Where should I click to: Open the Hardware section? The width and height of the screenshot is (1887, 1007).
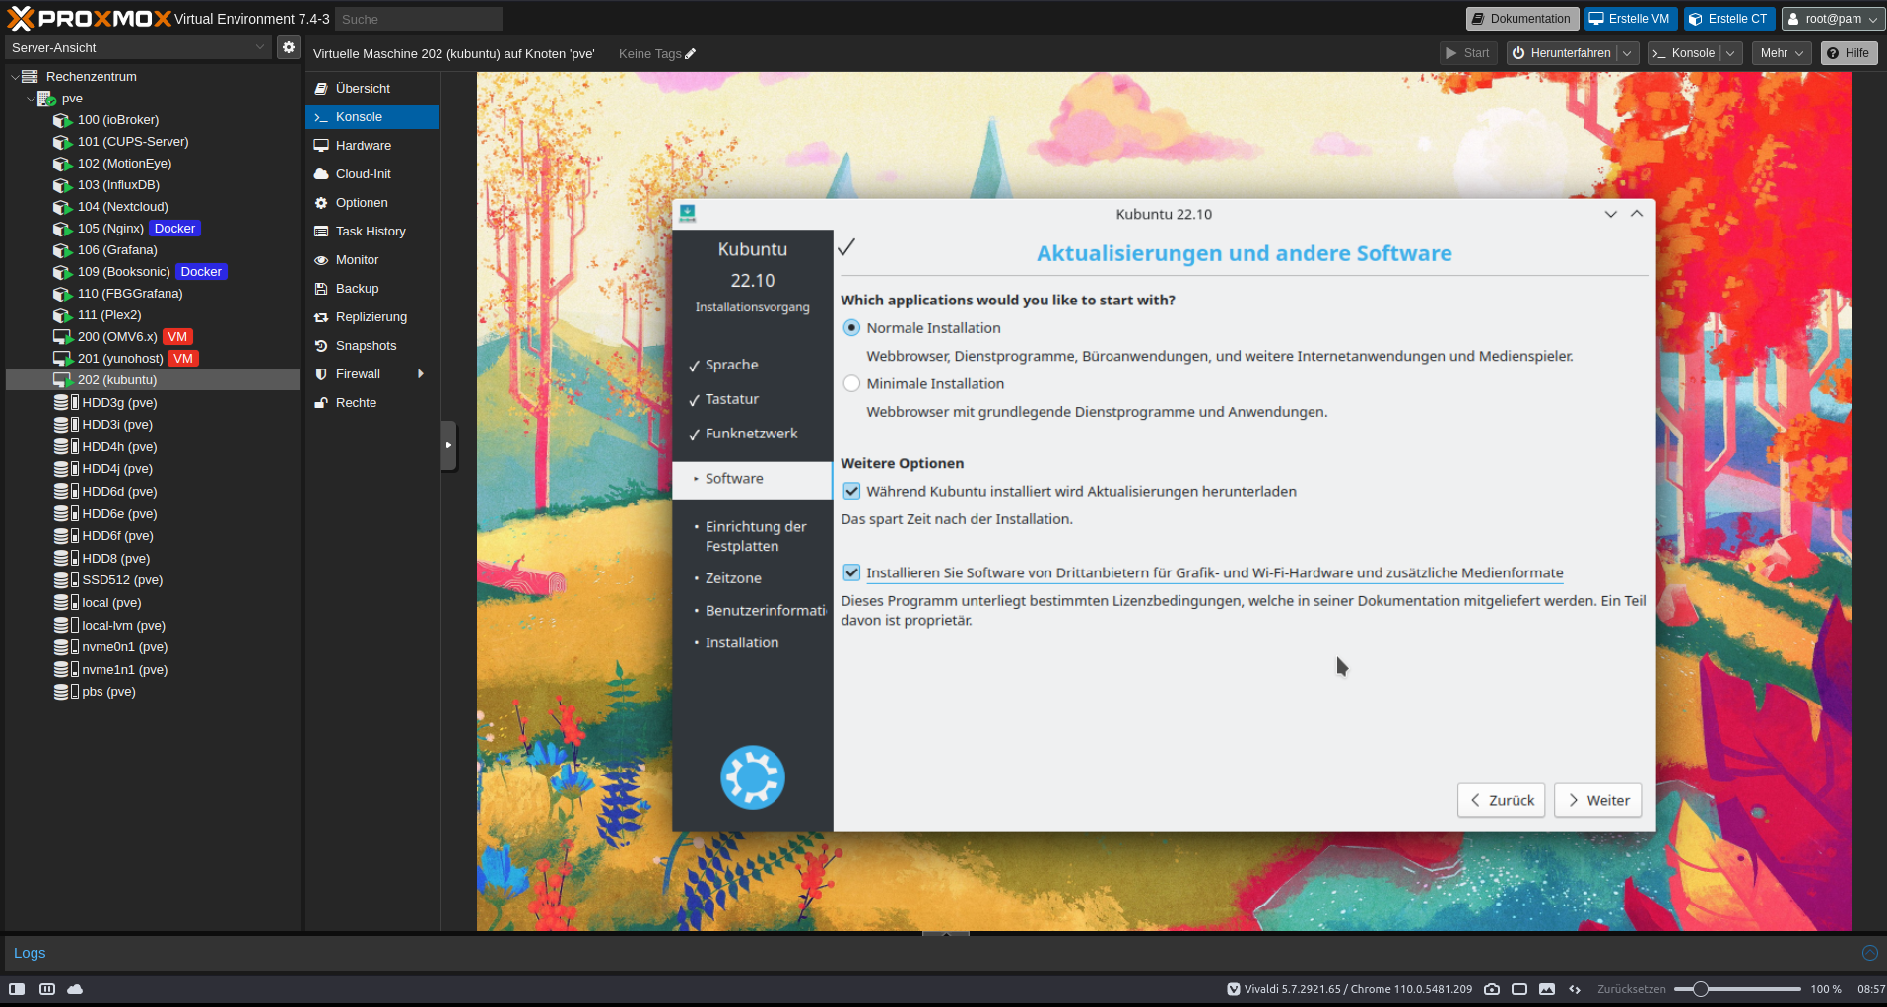pos(372,146)
